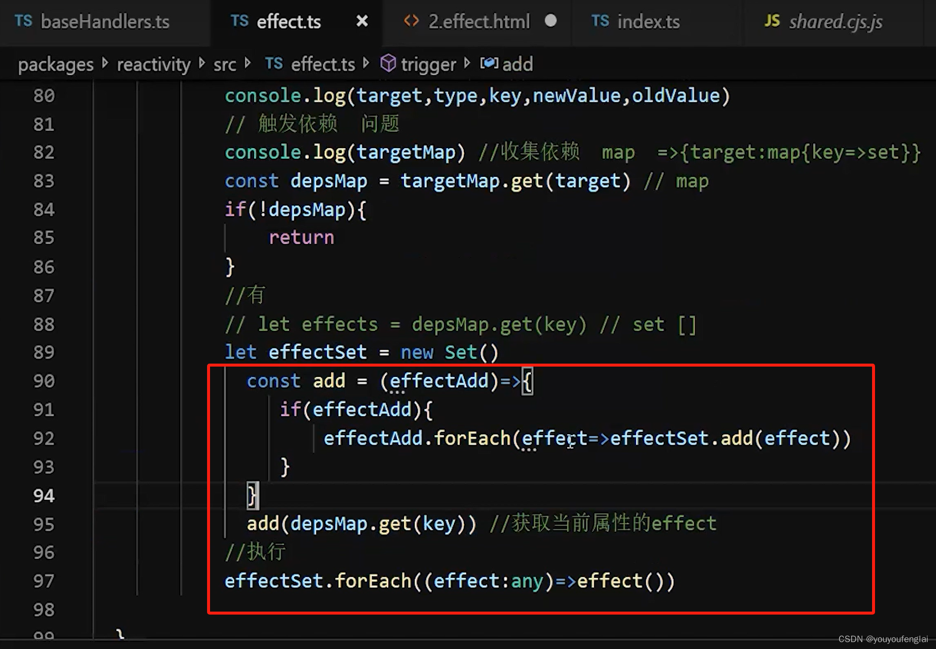Click unsaved dot on 2.effect.html tab
This screenshot has width=936, height=649.
click(x=551, y=21)
